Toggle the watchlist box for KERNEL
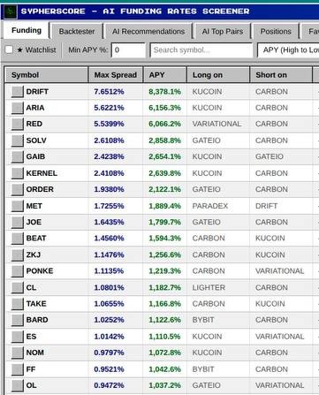The height and width of the screenshot is (395, 319). click(17, 173)
